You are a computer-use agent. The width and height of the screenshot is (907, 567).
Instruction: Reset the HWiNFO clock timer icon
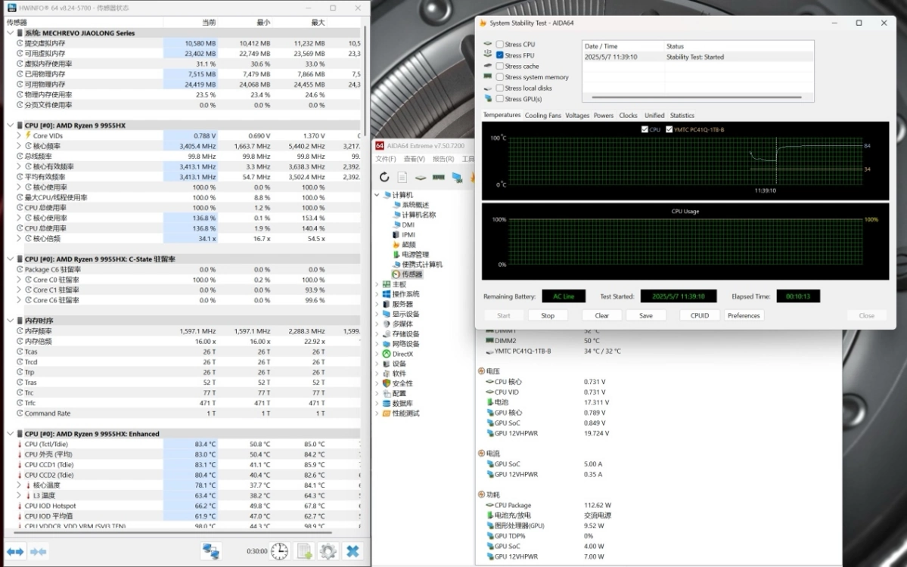pyautogui.click(x=279, y=551)
